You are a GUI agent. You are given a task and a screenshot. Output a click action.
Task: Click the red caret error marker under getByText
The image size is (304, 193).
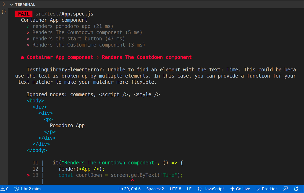click(x=132, y=181)
